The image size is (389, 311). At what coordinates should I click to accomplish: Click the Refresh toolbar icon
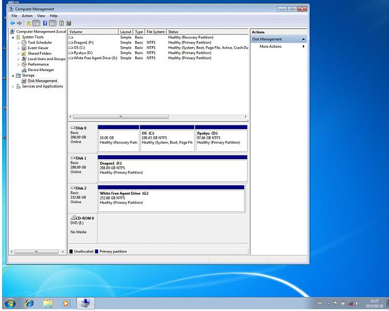click(62, 23)
